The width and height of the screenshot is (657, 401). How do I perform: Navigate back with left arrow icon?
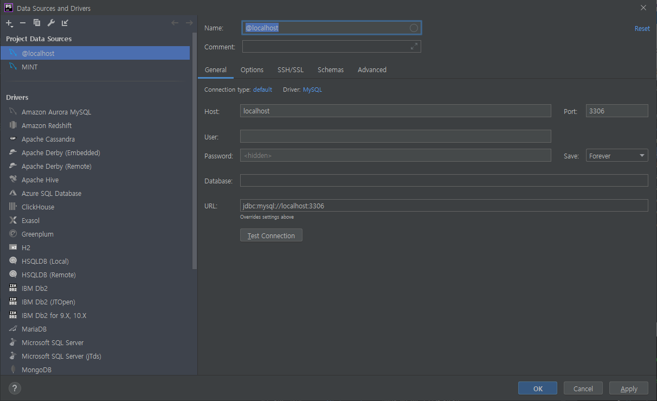[175, 23]
